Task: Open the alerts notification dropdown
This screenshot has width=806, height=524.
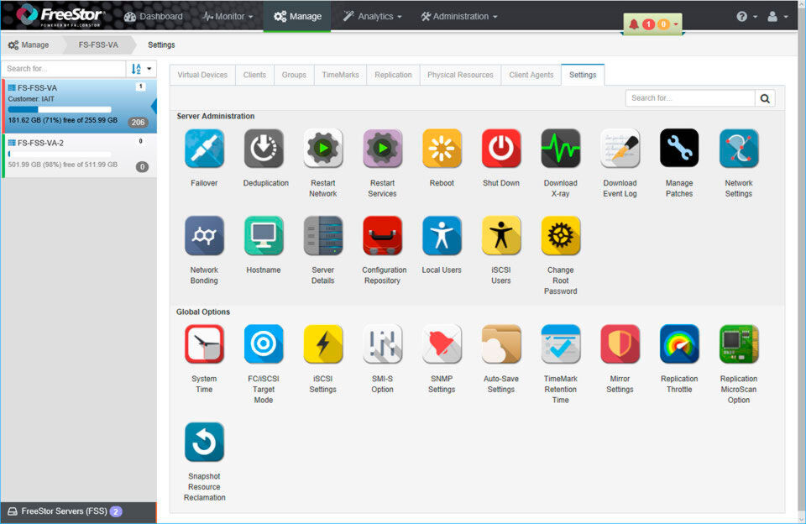Action: coord(653,24)
